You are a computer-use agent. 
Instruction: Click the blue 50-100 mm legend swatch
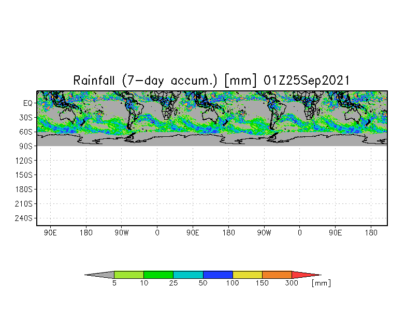pos(218,275)
